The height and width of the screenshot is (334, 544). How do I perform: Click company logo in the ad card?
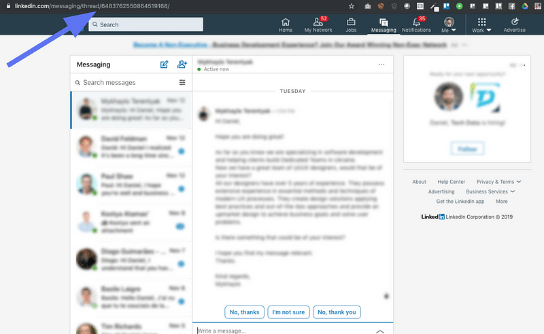pyautogui.click(x=485, y=96)
